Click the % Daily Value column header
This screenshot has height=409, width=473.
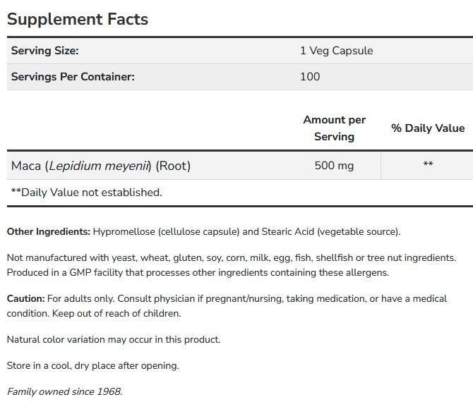pos(428,128)
